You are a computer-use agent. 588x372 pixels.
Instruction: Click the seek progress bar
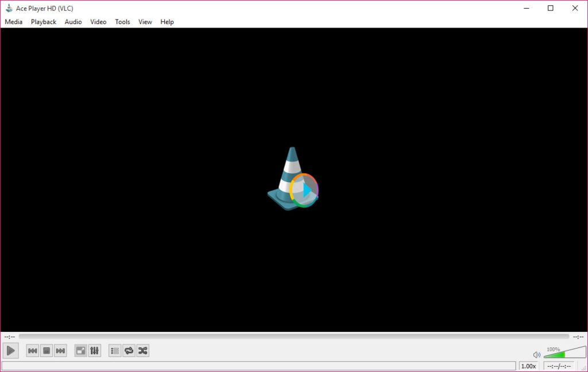pyautogui.click(x=293, y=337)
